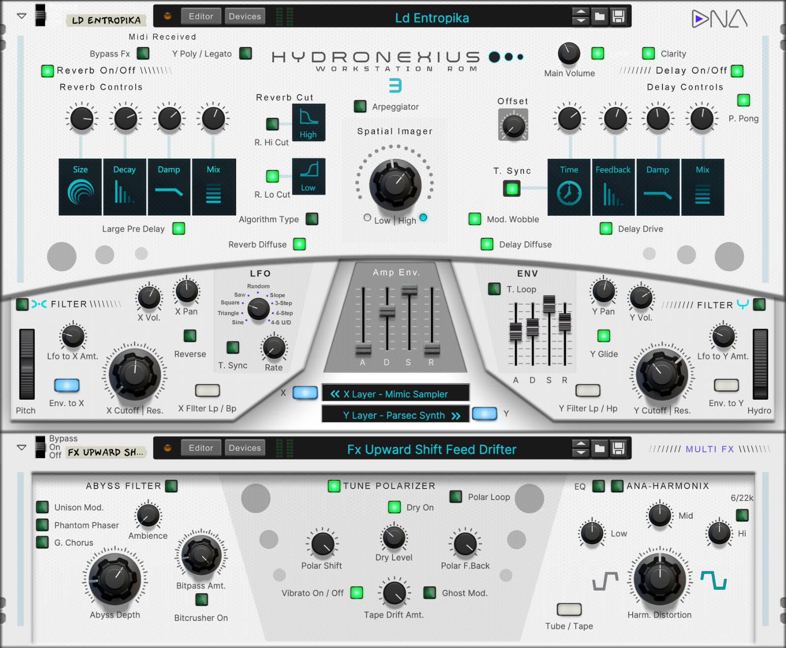Click the delay Damp icon panel
Screen dimensions: 786x648
[658, 187]
